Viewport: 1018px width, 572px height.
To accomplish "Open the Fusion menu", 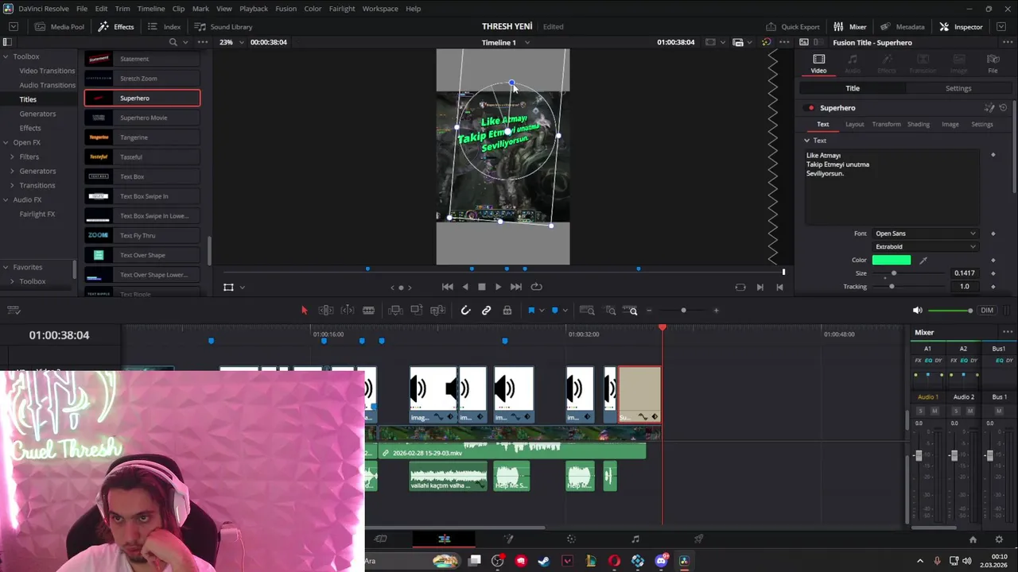I will (286, 8).
